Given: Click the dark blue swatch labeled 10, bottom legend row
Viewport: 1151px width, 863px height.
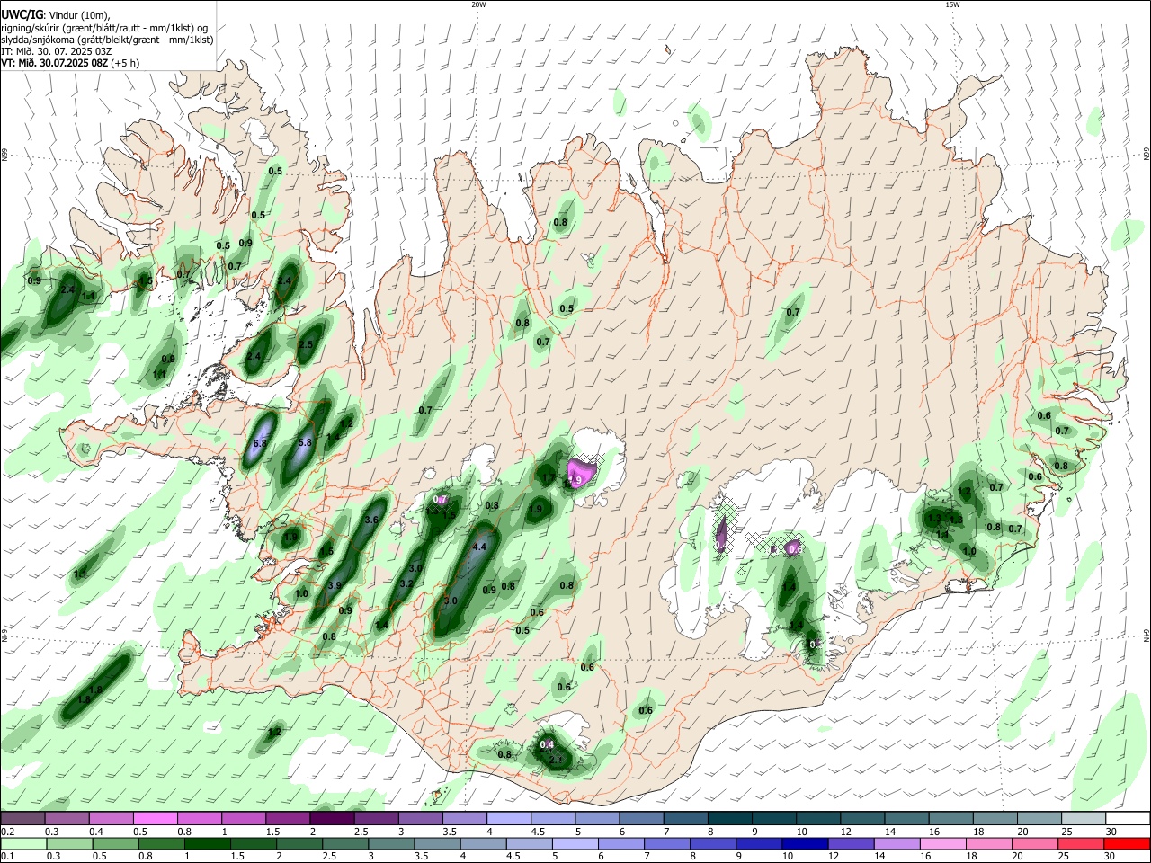Looking at the screenshot, I should (805, 843).
